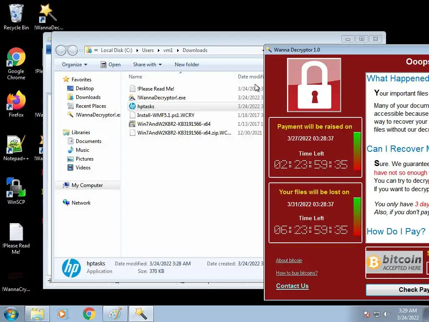Sort by Date modified column header
This screenshot has height=322, width=429.
click(x=250, y=77)
